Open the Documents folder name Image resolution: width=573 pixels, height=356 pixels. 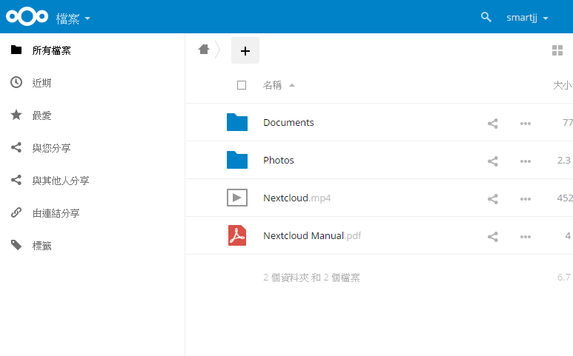pyautogui.click(x=288, y=123)
